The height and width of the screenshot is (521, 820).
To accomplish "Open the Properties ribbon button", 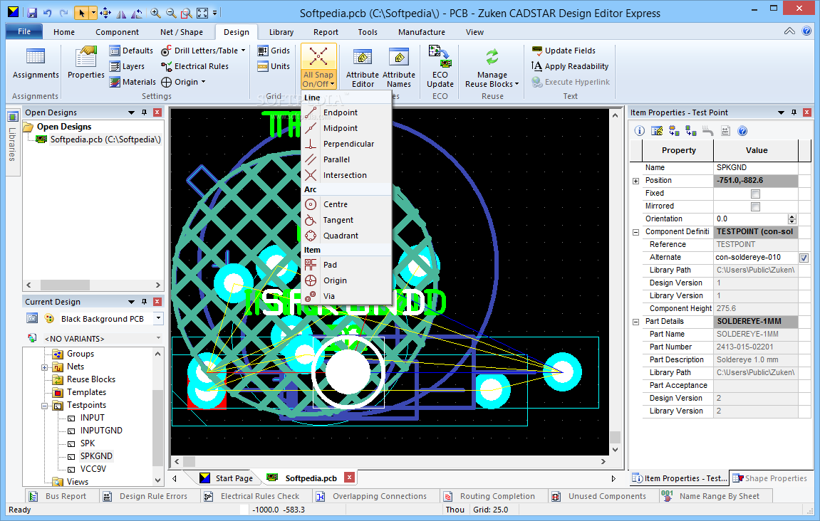I will tap(85, 63).
